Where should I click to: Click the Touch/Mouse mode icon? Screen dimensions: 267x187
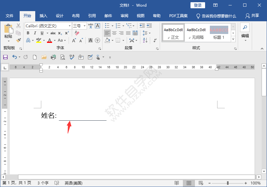point(98,57)
